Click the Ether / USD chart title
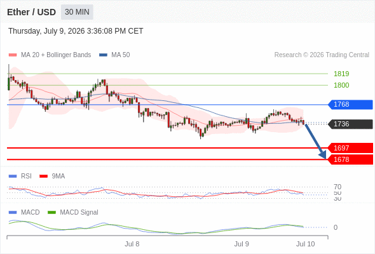The image size is (375, 254). click(x=31, y=12)
